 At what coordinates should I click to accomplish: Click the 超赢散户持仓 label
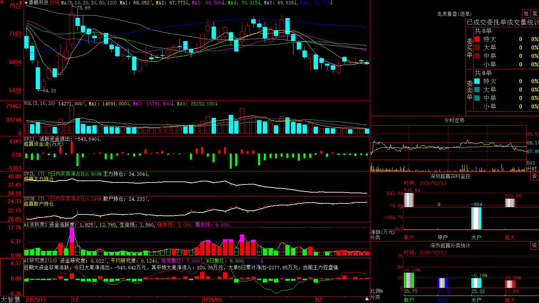coord(39,204)
